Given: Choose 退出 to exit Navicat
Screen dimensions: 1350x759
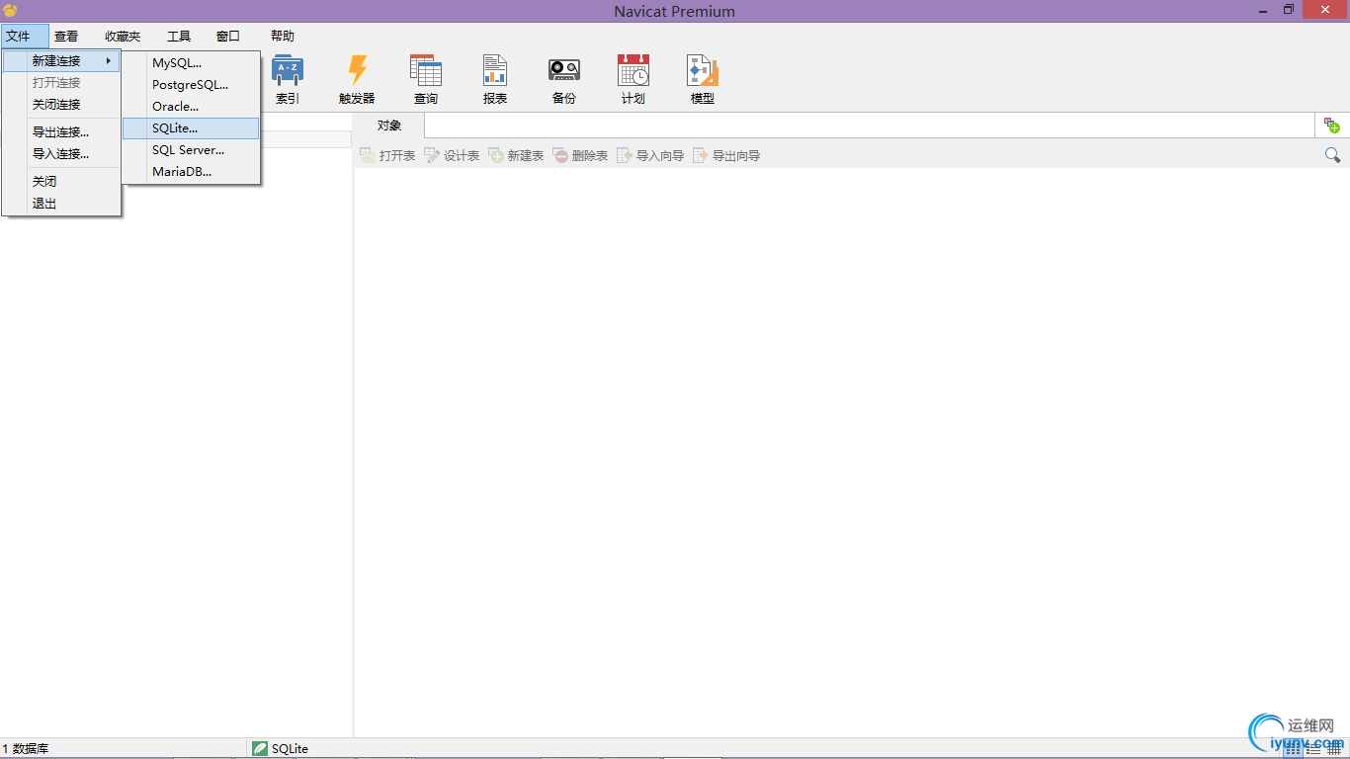Looking at the screenshot, I should 61,204.
